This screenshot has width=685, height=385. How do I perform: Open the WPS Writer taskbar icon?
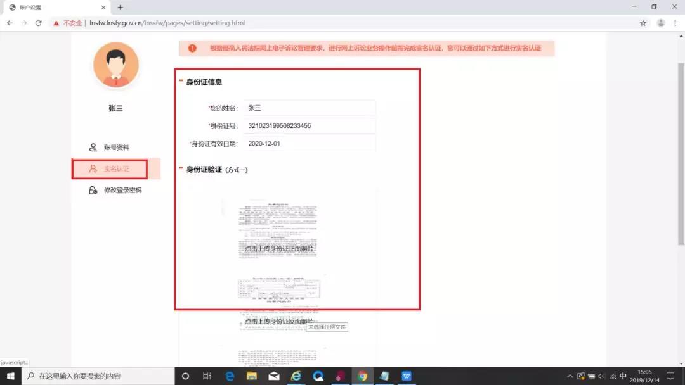407,376
